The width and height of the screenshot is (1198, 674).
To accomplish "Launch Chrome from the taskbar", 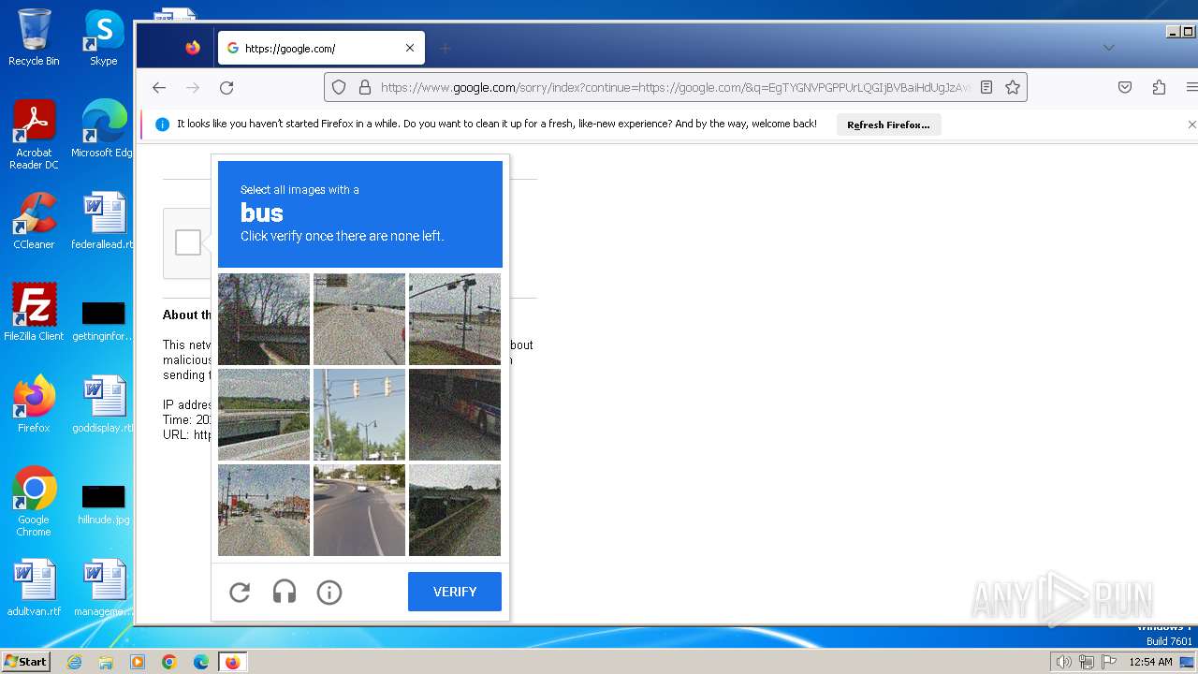I will (x=169, y=662).
